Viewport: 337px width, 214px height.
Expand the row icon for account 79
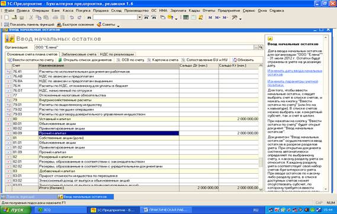tap(8, 100)
